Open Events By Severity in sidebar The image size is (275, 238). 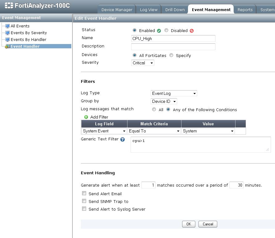29,33
